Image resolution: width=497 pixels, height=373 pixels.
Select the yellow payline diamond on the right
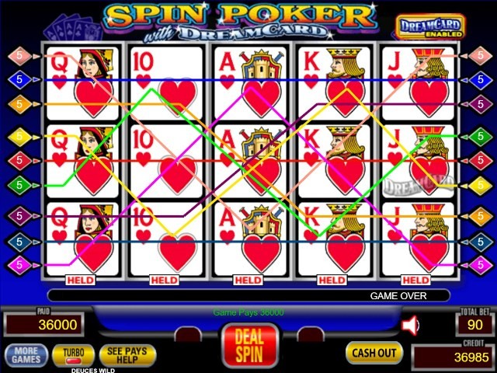[481, 185]
